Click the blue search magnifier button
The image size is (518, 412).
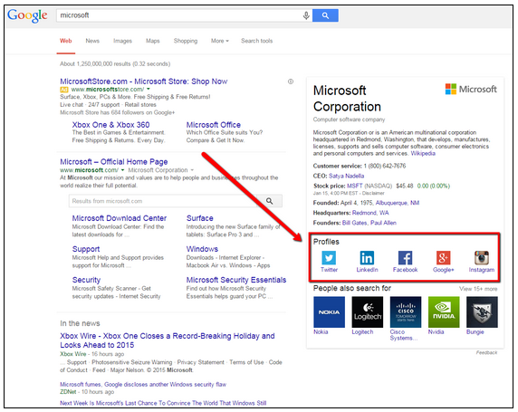click(x=325, y=15)
